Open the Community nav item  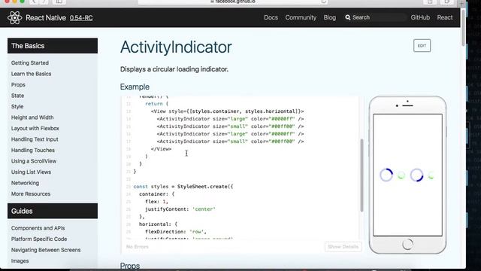pos(301,17)
